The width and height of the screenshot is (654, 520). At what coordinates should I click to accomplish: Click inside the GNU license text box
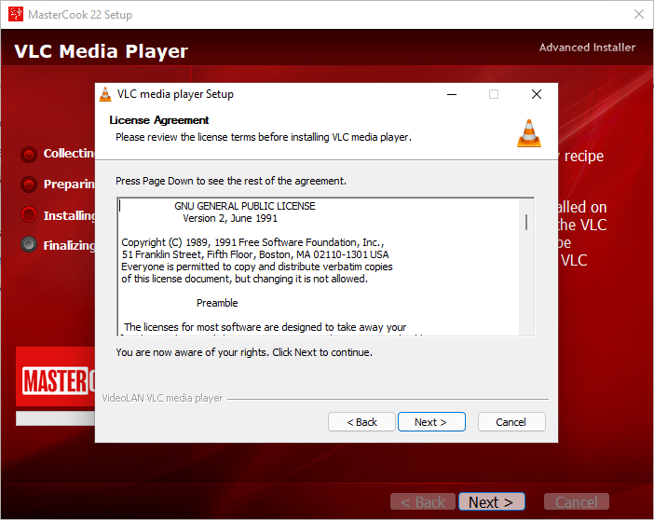click(319, 267)
